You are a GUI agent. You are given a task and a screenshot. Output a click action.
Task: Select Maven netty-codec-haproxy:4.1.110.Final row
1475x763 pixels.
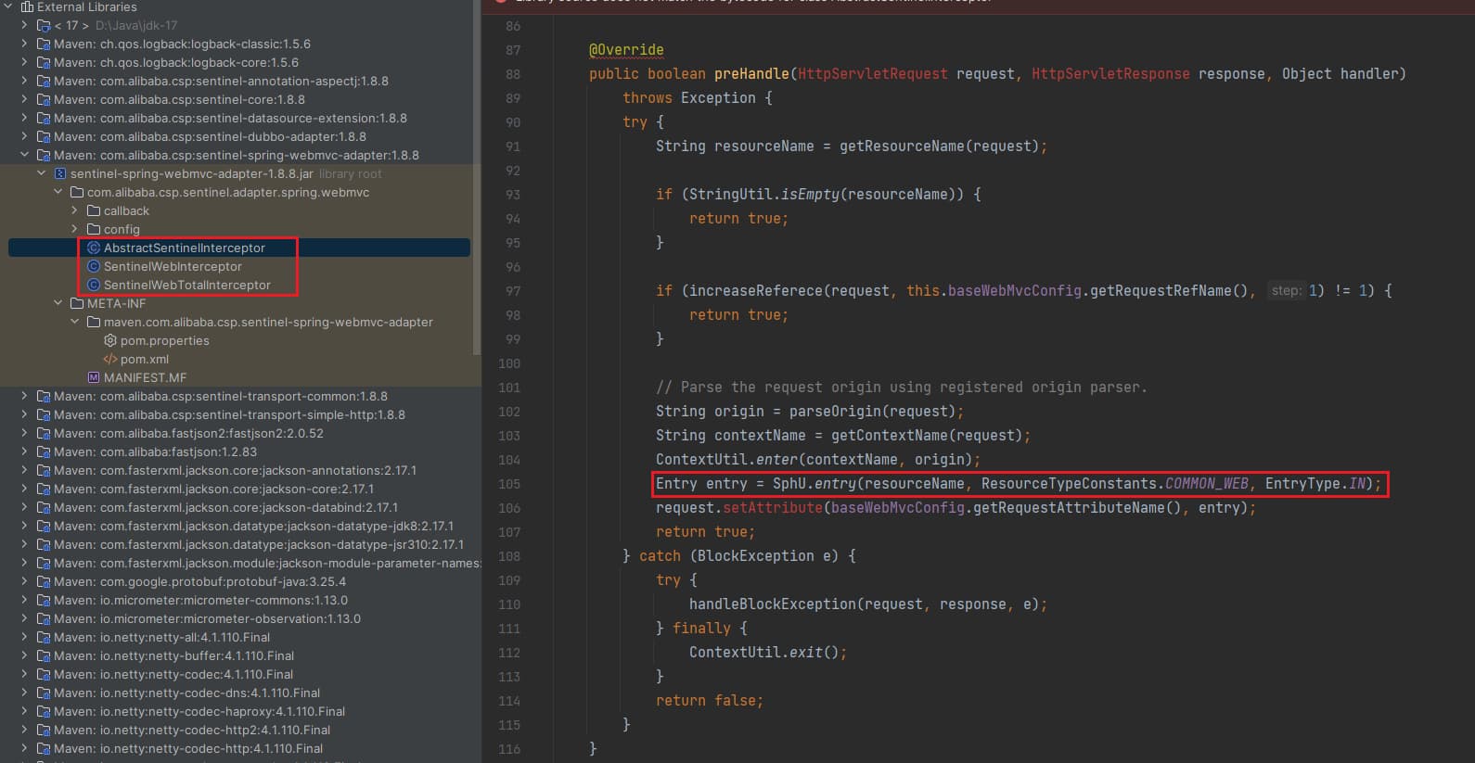(239, 711)
